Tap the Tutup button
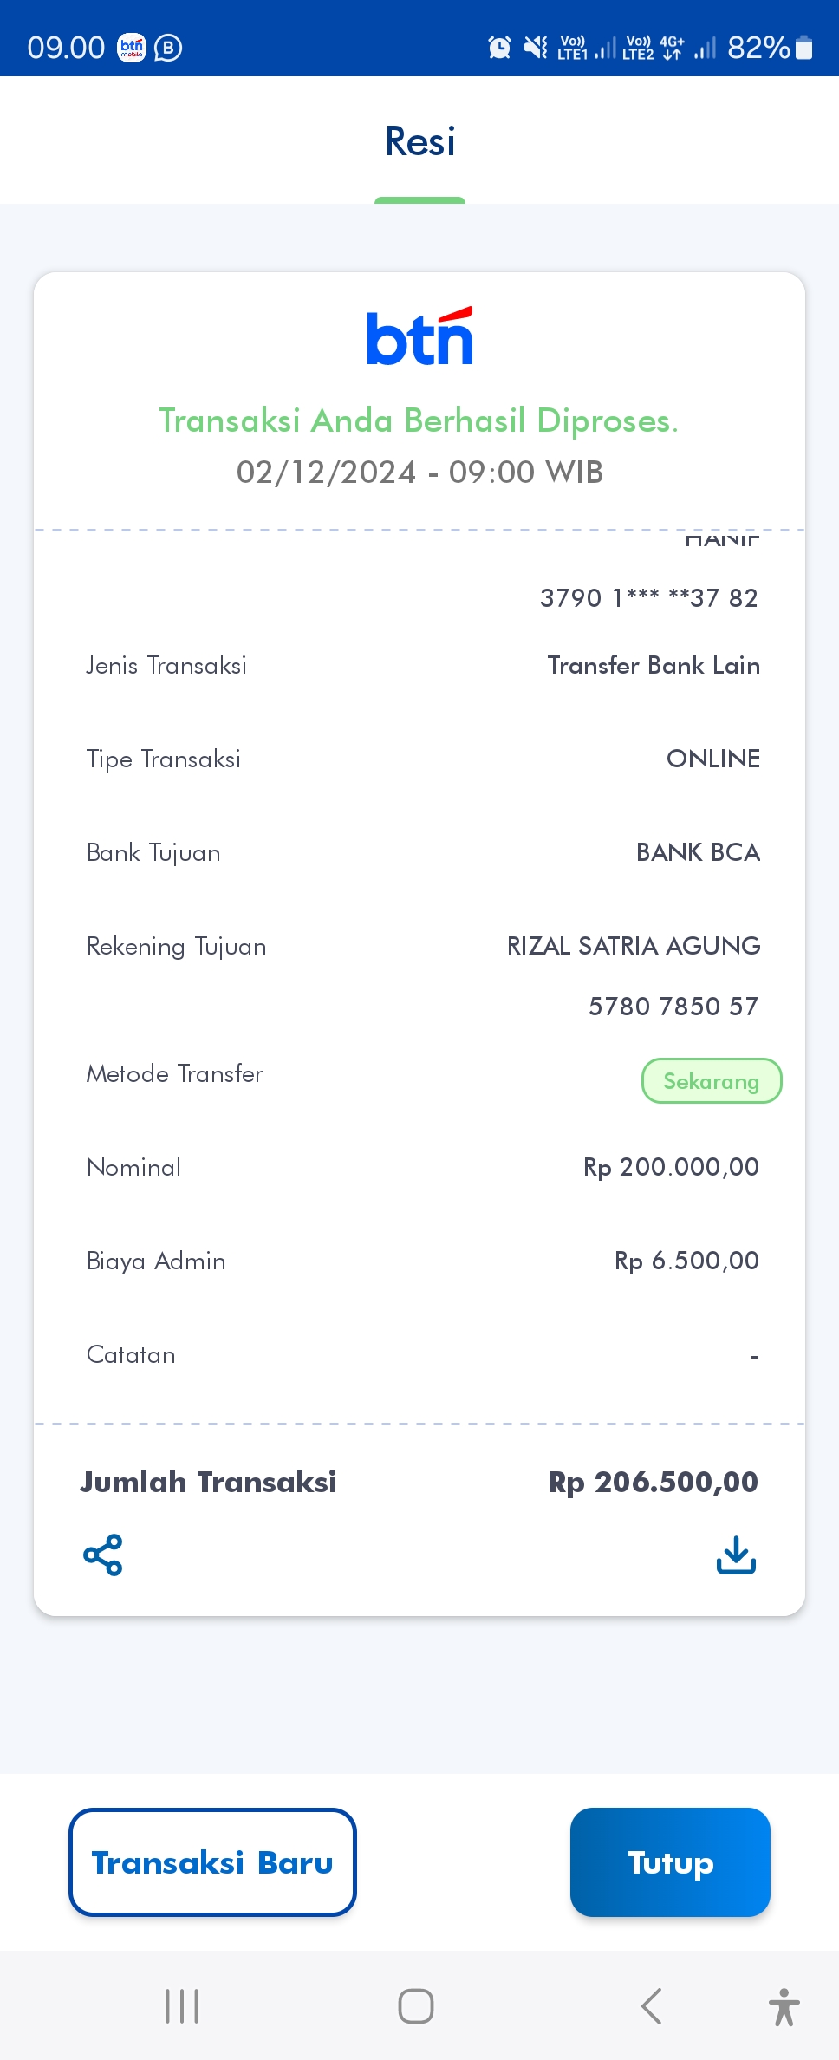 (x=670, y=1862)
